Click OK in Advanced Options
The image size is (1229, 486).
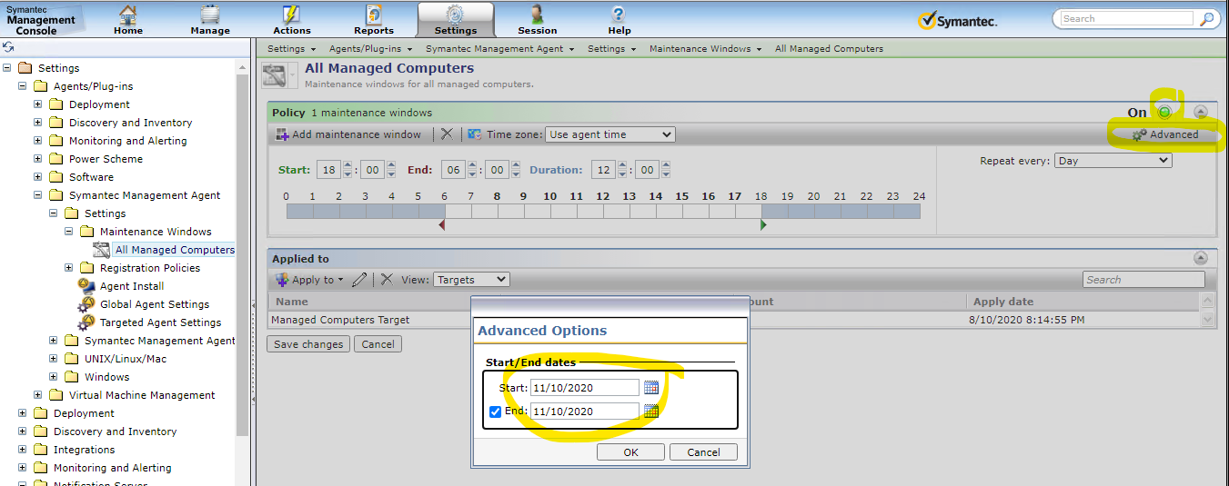point(630,452)
